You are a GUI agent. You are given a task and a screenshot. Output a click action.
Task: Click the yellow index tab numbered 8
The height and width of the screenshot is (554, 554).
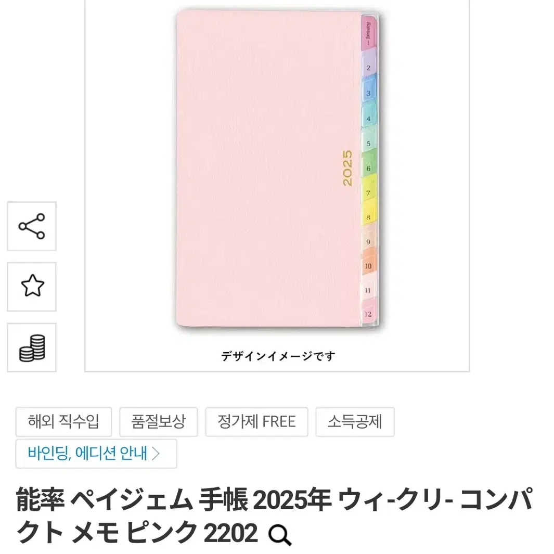point(369,214)
